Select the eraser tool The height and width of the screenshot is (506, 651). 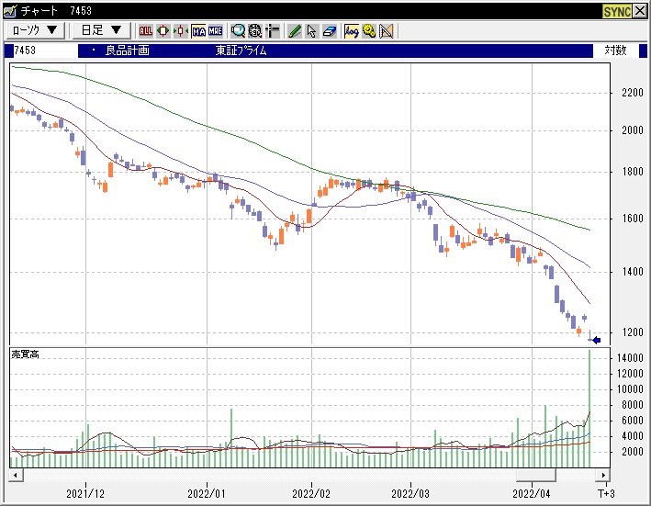[329, 30]
